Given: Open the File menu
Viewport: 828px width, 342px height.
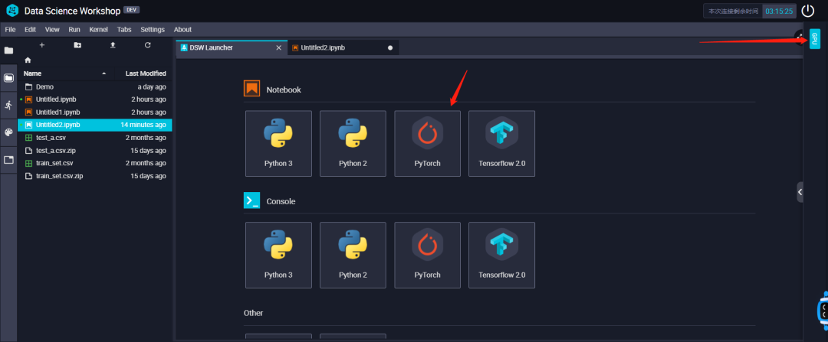Looking at the screenshot, I should tap(10, 30).
